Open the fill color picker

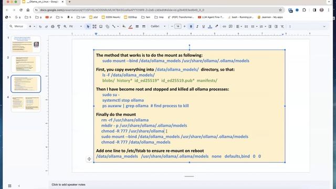pyautogui.click(x=124, y=27)
